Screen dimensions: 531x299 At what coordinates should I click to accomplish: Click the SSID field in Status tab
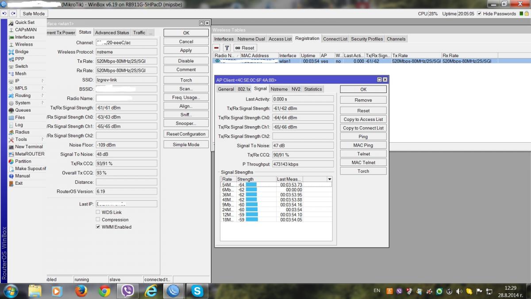[126, 80]
